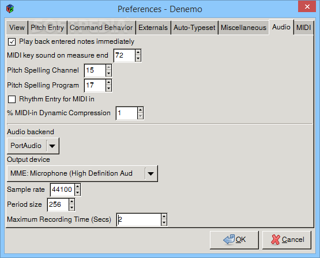Increase the Sample rate value
Image resolution: width=320 pixels, height=258 pixels.
tap(78, 187)
